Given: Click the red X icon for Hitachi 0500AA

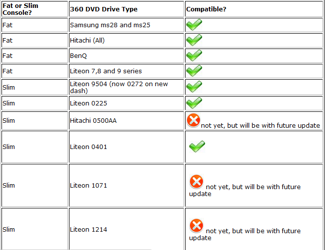Looking at the screenshot, I should 194,120.
